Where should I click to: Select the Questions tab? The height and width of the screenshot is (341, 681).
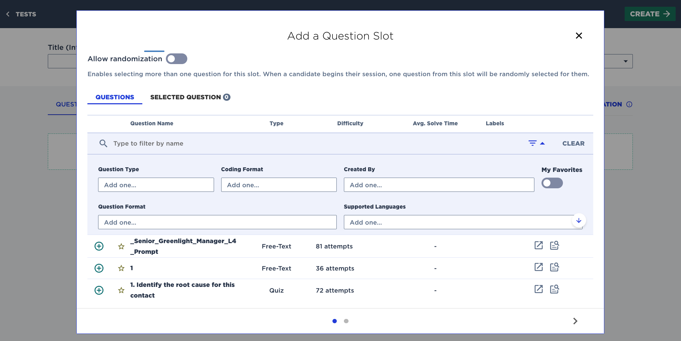(115, 97)
